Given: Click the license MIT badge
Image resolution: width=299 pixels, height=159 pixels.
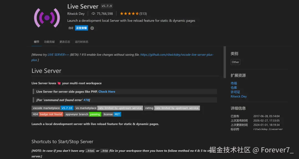Looking at the screenshot, I should point(112,114).
